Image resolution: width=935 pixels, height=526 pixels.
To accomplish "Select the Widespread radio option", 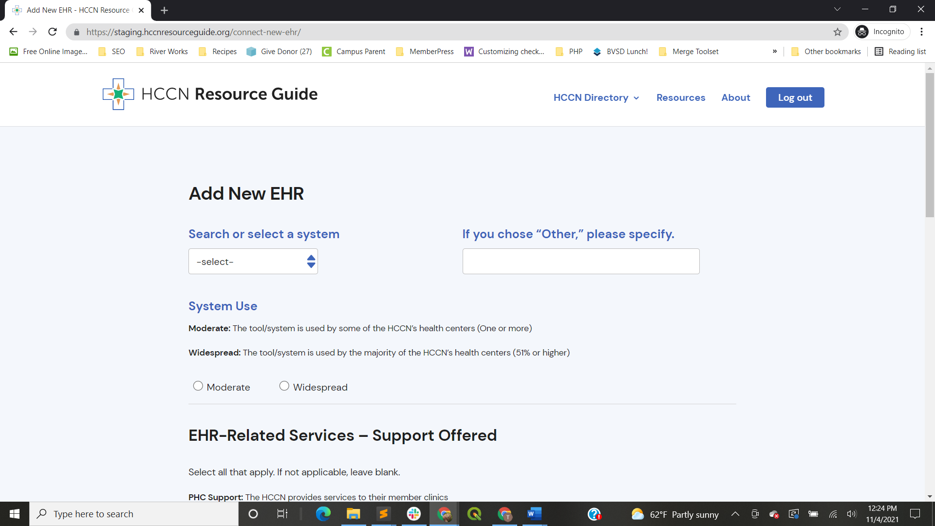I will tap(284, 386).
